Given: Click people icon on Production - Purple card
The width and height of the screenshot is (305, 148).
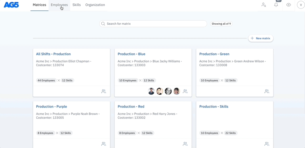Looking at the screenshot, I should coord(104,144).
